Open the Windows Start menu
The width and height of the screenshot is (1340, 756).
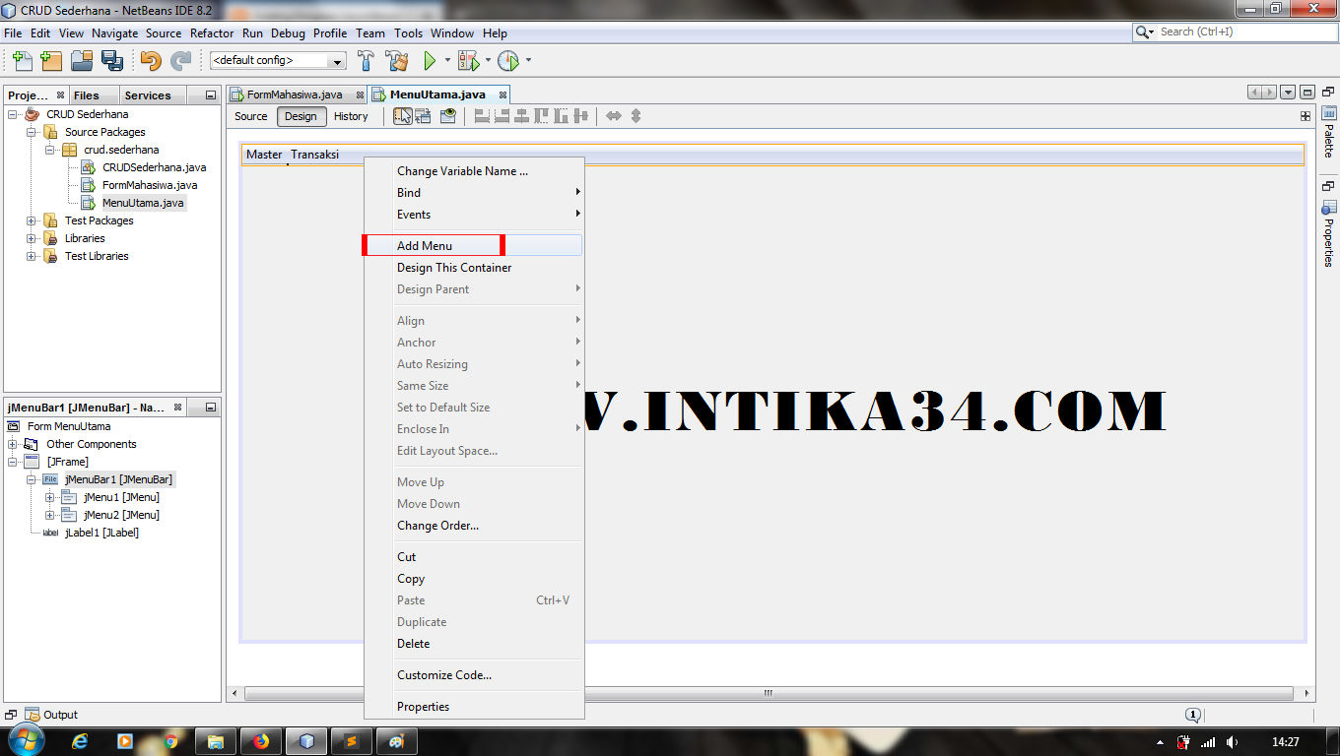(26, 740)
